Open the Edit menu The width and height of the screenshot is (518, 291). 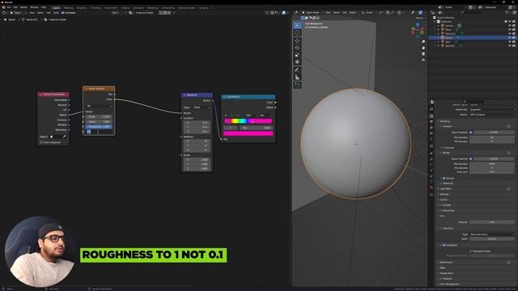click(x=15, y=7)
